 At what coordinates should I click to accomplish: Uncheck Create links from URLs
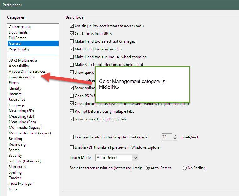(x=72, y=34)
